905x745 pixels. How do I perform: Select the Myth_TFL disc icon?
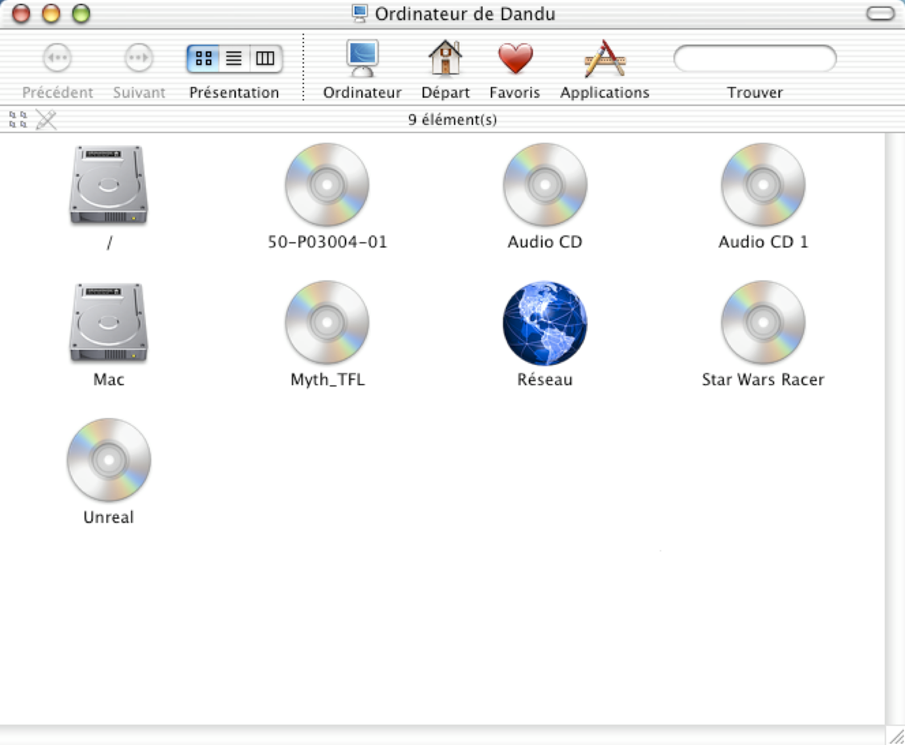pos(327,322)
